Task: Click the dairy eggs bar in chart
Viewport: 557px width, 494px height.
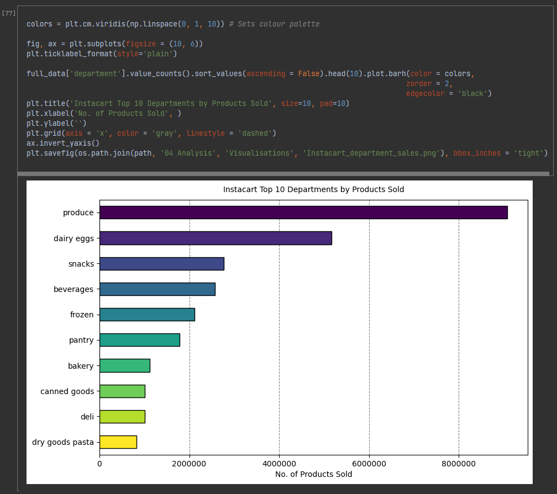Action: pyautogui.click(x=216, y=238)
